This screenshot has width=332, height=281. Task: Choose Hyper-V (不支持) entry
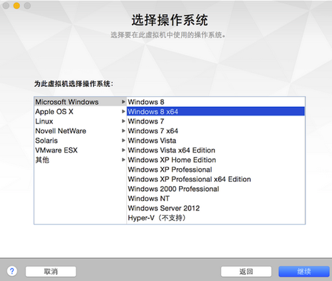216,218
